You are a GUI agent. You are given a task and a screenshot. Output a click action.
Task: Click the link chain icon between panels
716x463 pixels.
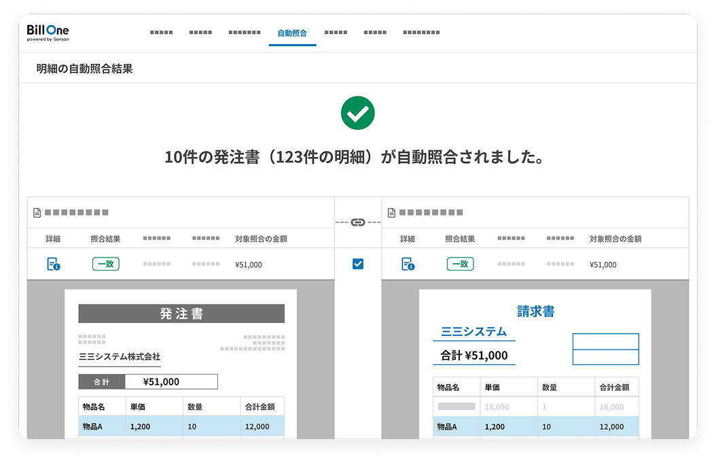(358, 222)
